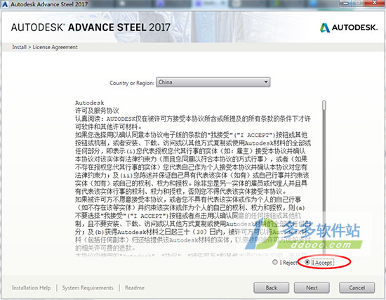The image size is (386, 300).
Task: Click the license agreement text area
Action: 193,178
